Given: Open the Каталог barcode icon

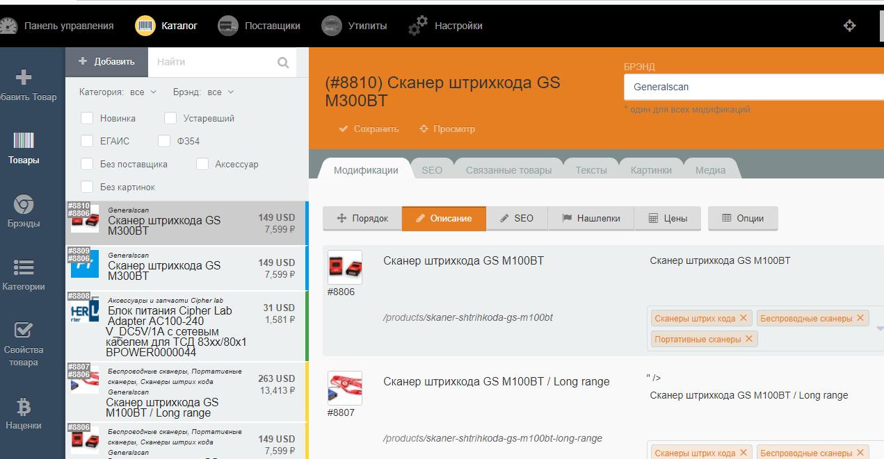Looking at the screenshot, I should [x=145, y=26].
